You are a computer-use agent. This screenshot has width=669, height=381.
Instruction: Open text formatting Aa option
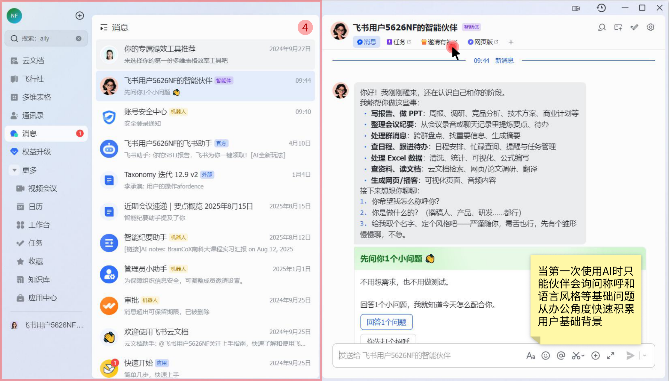(x=531, y=356)
